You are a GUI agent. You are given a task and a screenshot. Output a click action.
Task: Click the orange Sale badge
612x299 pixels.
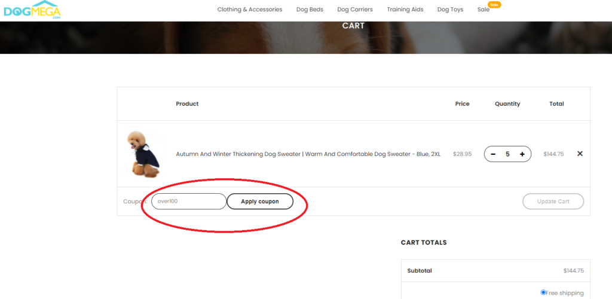coord(494,5)
